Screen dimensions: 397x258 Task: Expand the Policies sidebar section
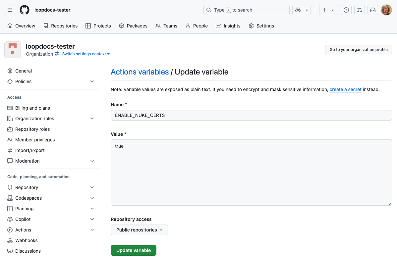tap(92, 81)
